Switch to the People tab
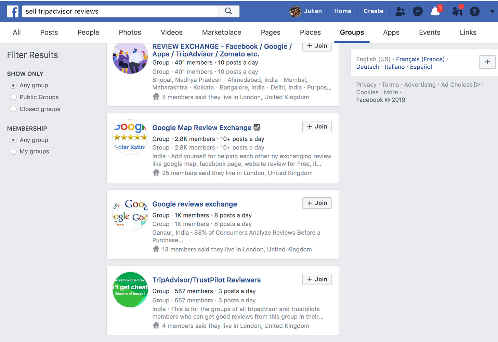The width and height of the screenshot is (498, 342). tap(88, 32)
